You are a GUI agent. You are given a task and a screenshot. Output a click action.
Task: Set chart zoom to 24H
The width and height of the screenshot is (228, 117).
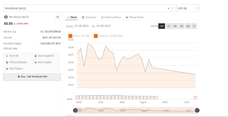tap(162, 26)
